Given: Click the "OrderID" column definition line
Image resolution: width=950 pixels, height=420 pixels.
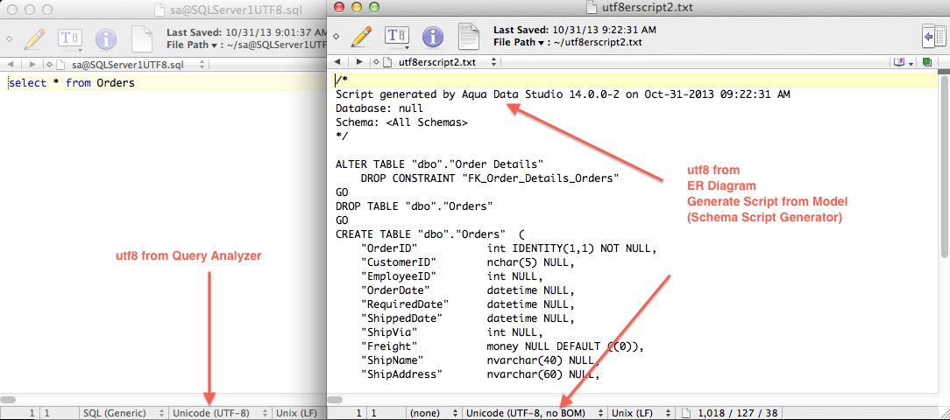Looking at the screenshot, I should coord(509,248).
